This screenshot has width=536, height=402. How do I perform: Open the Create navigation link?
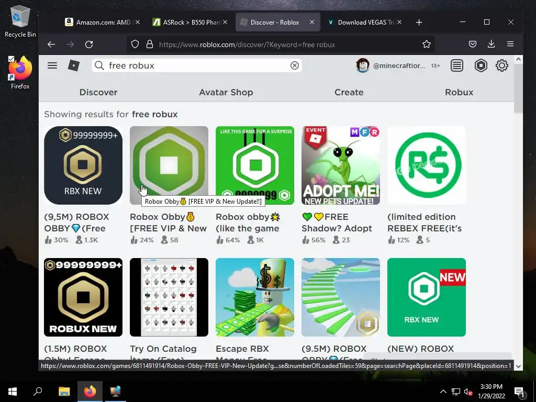pyautogui.click(x=349, y=92)
